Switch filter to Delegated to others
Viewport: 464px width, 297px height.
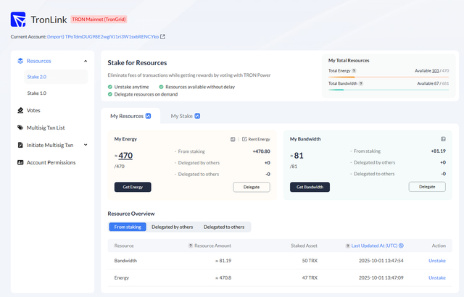click(223, 227)
